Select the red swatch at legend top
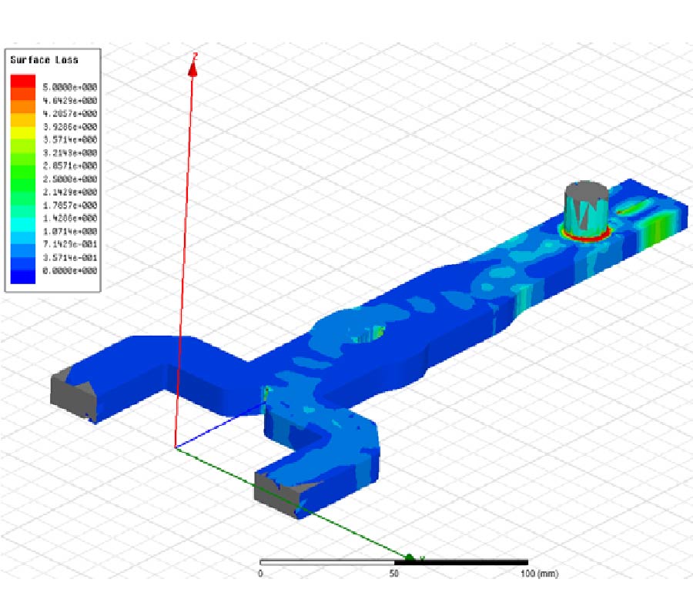 (23, 80)
